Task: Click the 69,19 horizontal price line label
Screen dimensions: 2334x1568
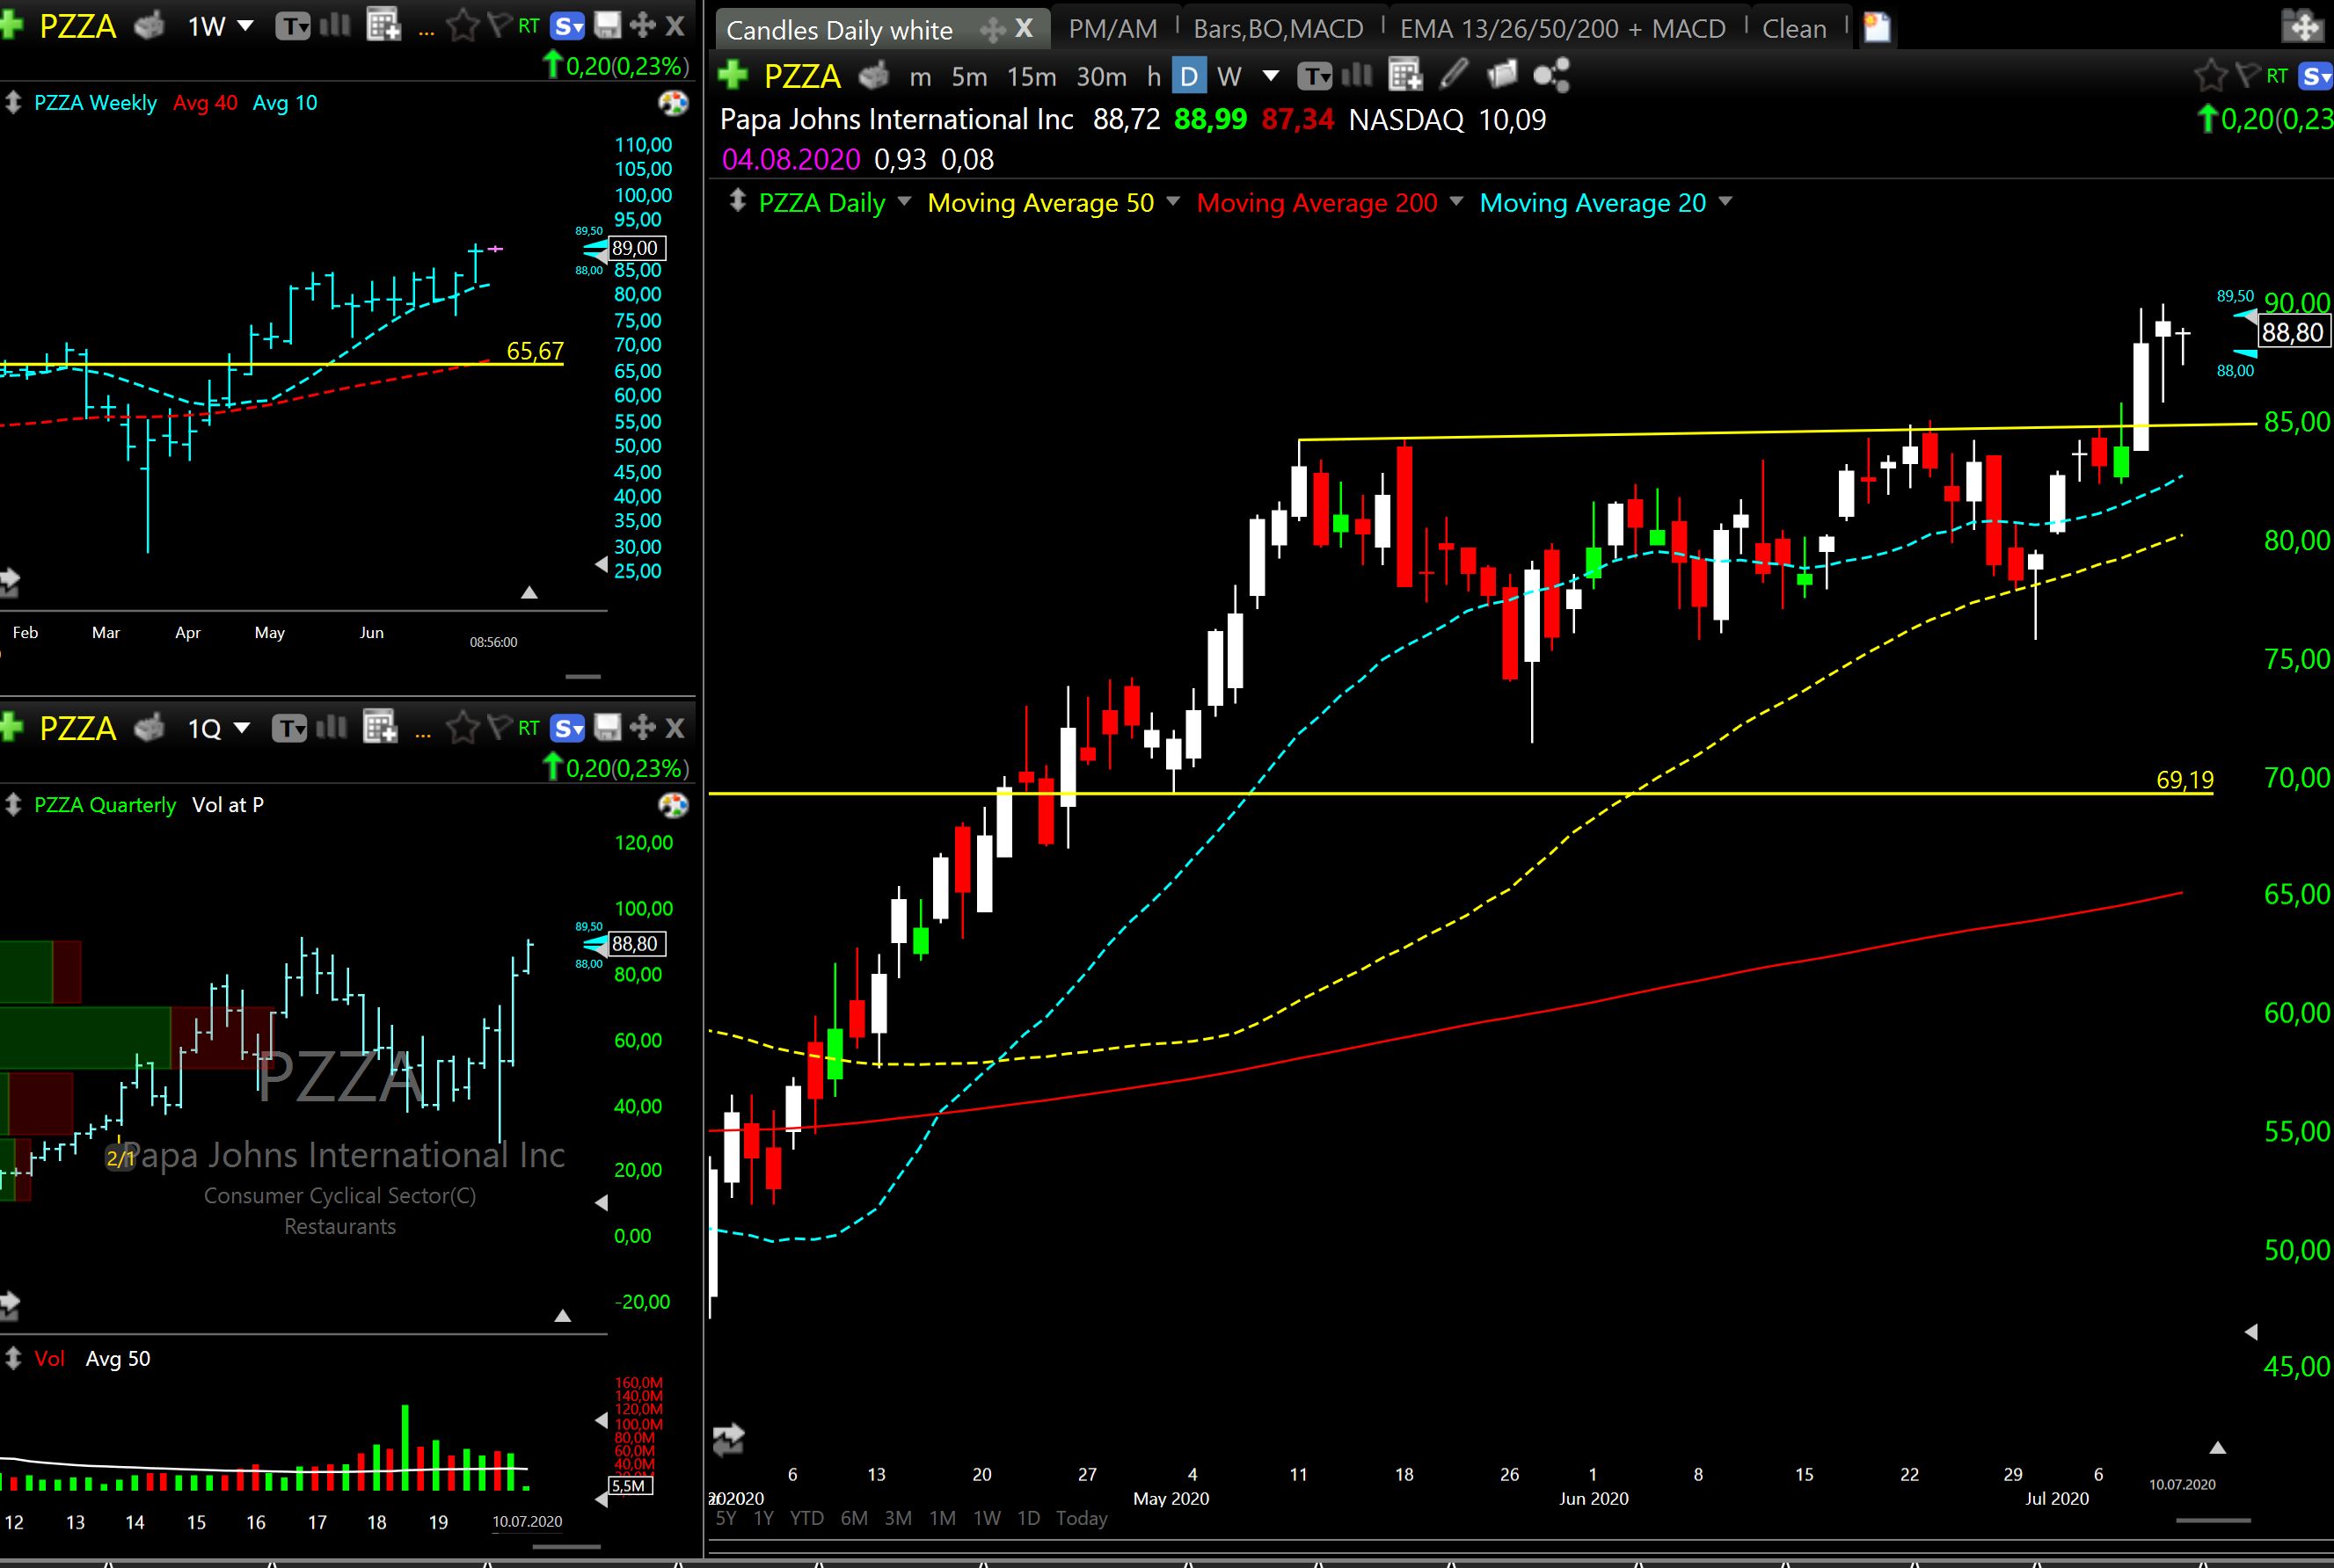Action: 2184,779
